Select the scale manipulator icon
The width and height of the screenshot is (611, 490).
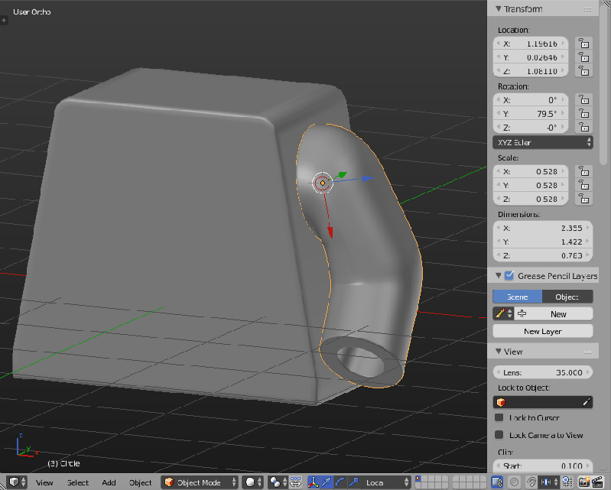[x=353, y=482]
